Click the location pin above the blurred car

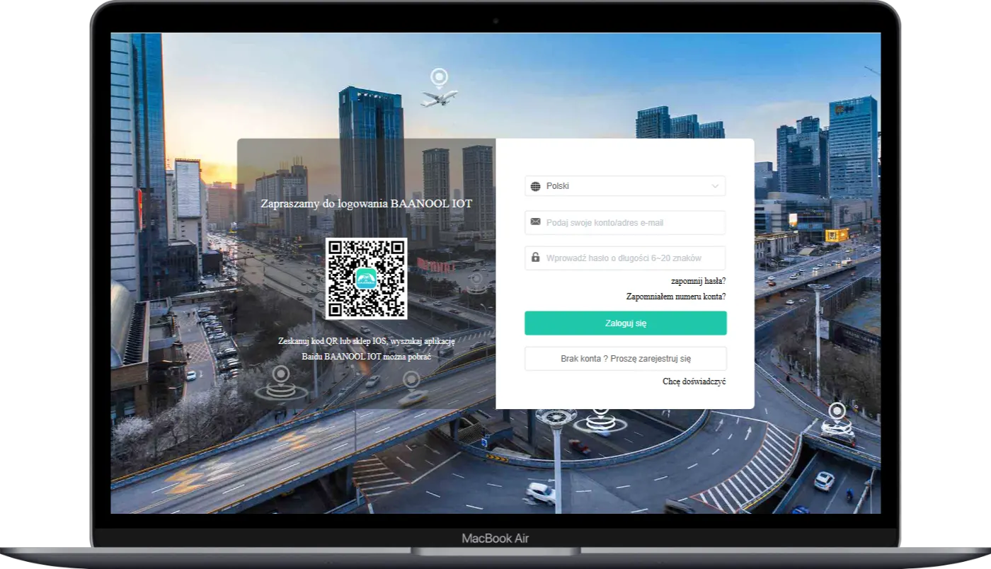(411, 380)
